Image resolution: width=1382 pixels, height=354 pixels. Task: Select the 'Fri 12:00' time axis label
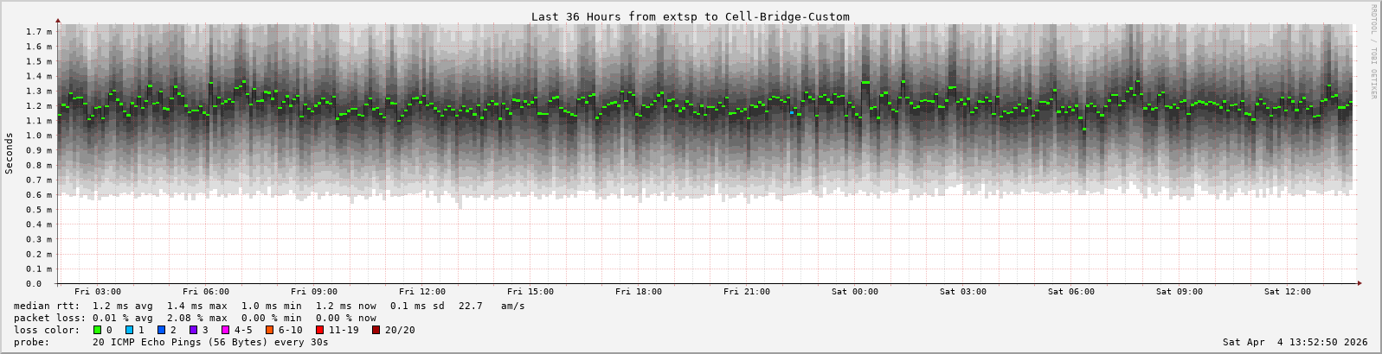click(x=422, y=292)
